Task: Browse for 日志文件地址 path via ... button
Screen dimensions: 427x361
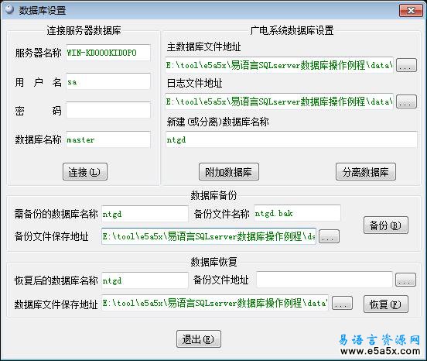Action: coord(406,101)
